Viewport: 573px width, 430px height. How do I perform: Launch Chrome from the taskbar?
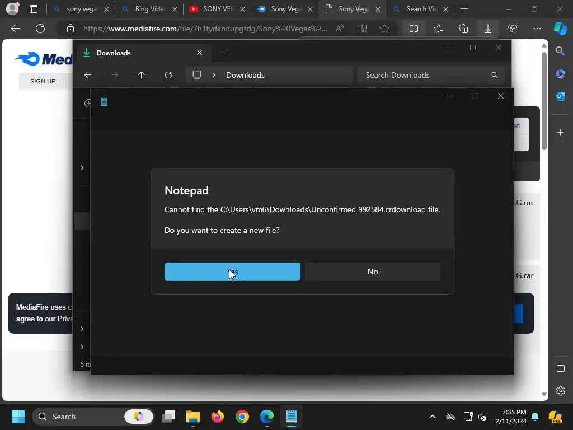(242, 417)
